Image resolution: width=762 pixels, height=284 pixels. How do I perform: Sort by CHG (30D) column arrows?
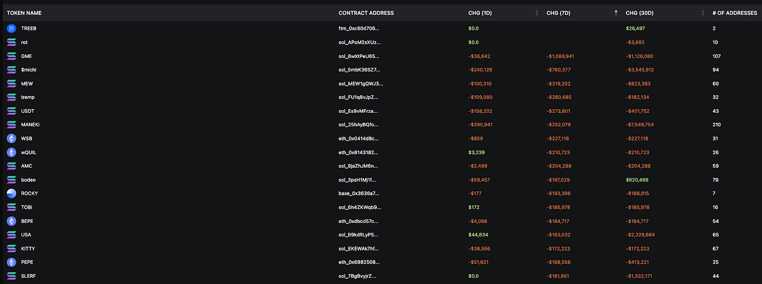[703, 13]
